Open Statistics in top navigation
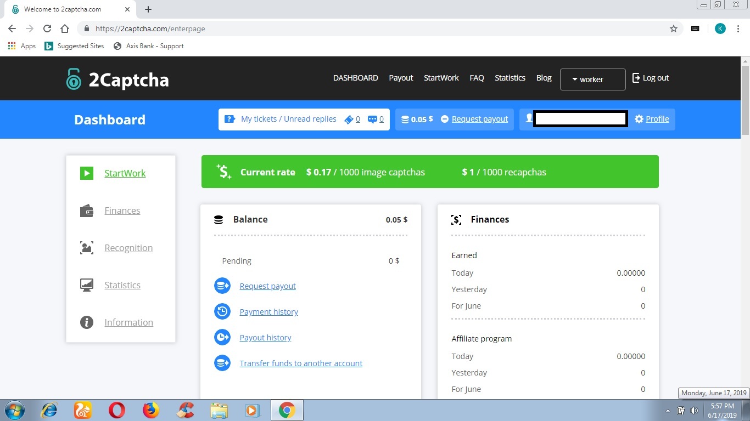Viewport: 750px width, 421px height. click(510, 78)
